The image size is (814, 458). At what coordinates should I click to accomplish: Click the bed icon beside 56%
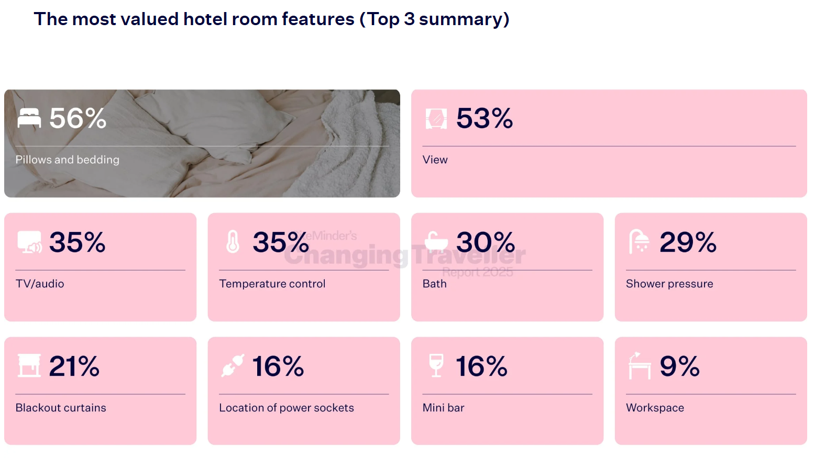[29, 118]
